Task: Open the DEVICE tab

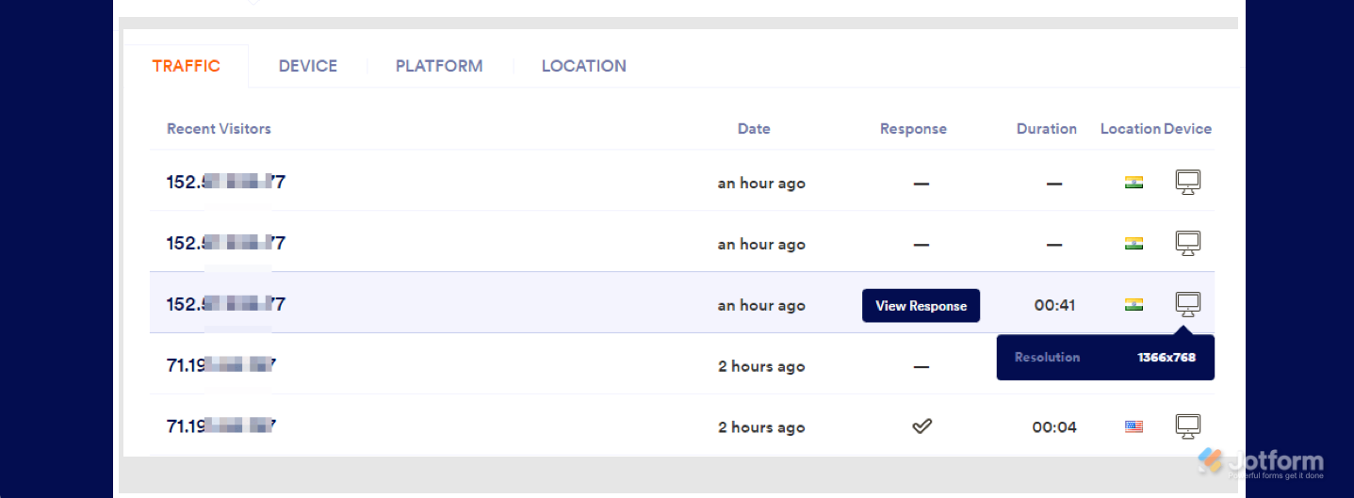Action: 308,66
